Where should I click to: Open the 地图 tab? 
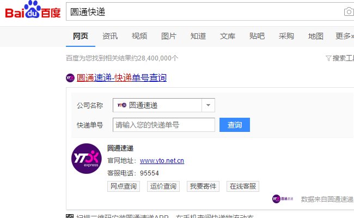(316, 36)
